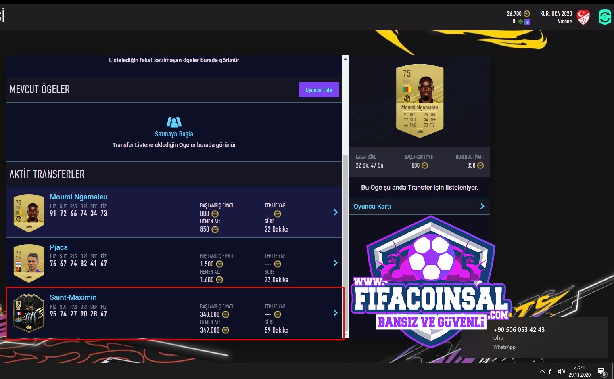614x379 pixels.
Task: Click the large Moumi Ngamaleu gold card
Action: [420, 101]
